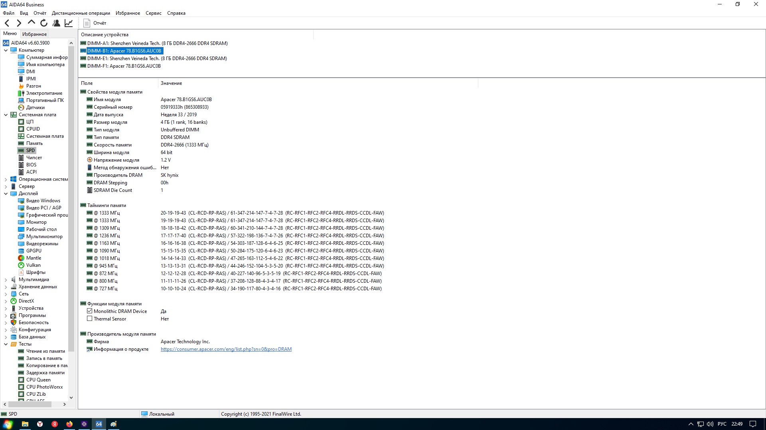Launch Firefox from the taskbar
The image size is (766, 430).
pos(69,424)
